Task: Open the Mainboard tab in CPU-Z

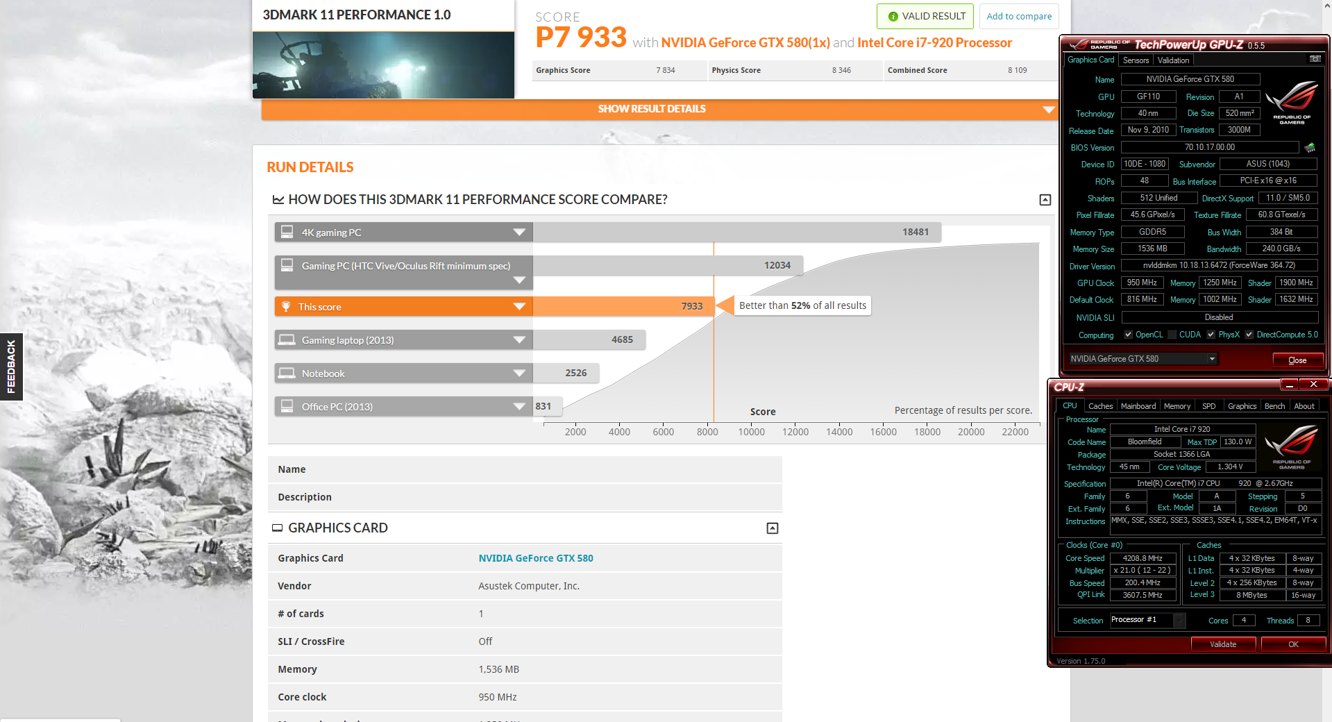Action: [1138, 405]
